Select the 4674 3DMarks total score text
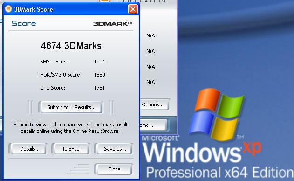Screen dimensions: 294x181 pos(71,46)
